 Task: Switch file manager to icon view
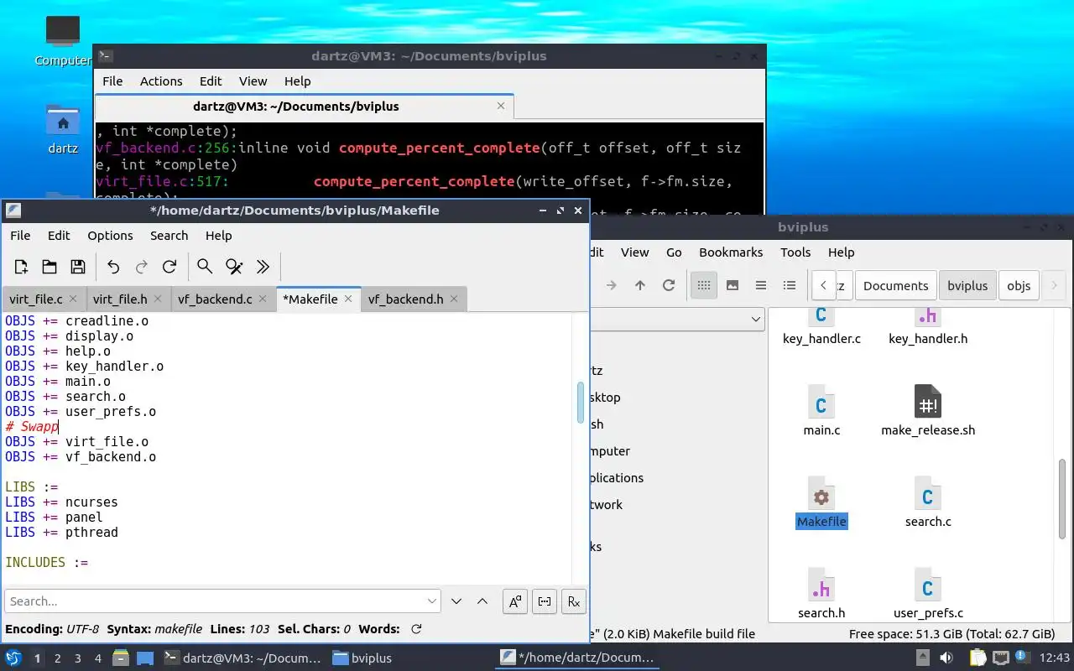[704, 285]
